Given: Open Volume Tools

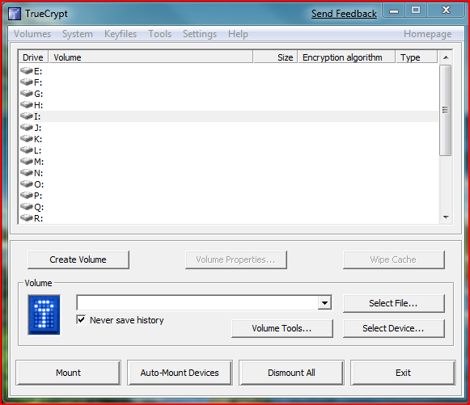Looking at the screenshot, I should [282, 329].
